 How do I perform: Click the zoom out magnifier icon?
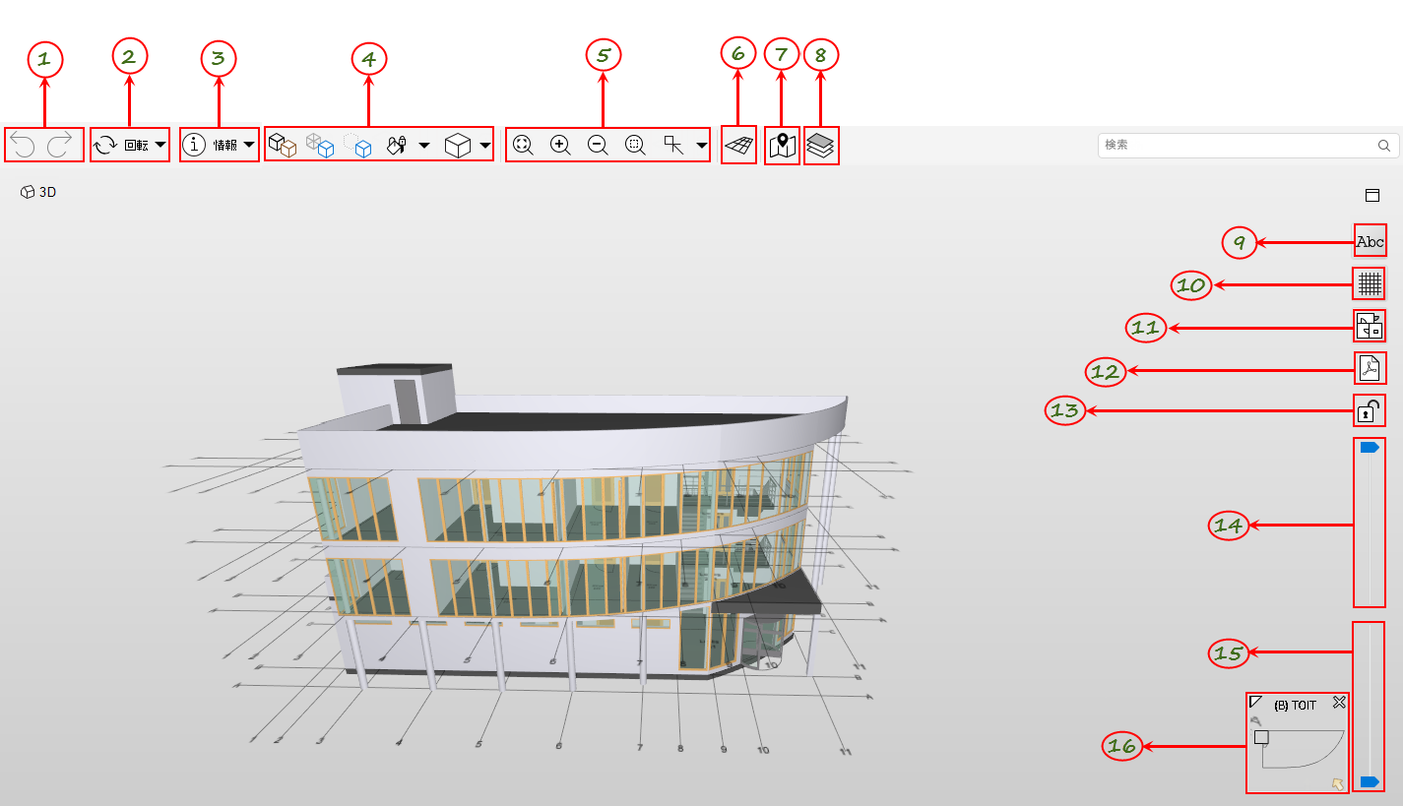598,146
